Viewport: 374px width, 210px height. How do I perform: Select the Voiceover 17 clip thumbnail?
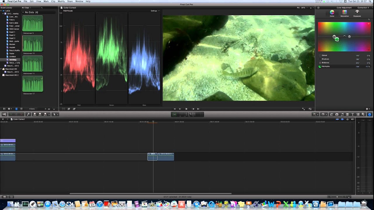pyautogui.click(x=33, y=84)
